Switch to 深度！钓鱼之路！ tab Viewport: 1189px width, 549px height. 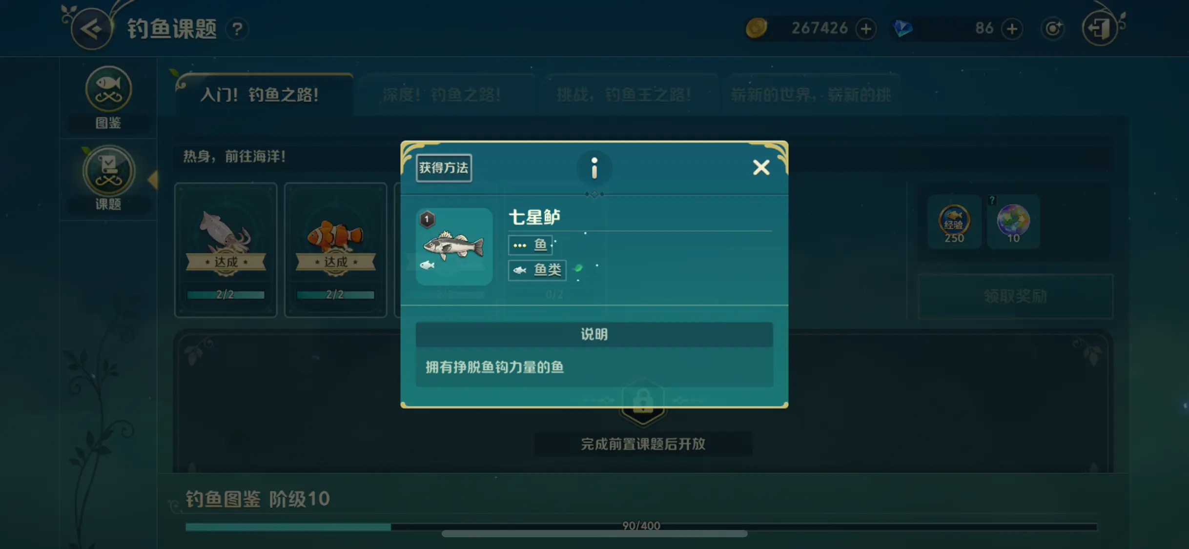click(442, 95)
